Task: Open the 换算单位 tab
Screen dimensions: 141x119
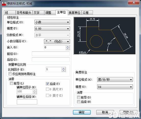Action: tap(74, 13)
